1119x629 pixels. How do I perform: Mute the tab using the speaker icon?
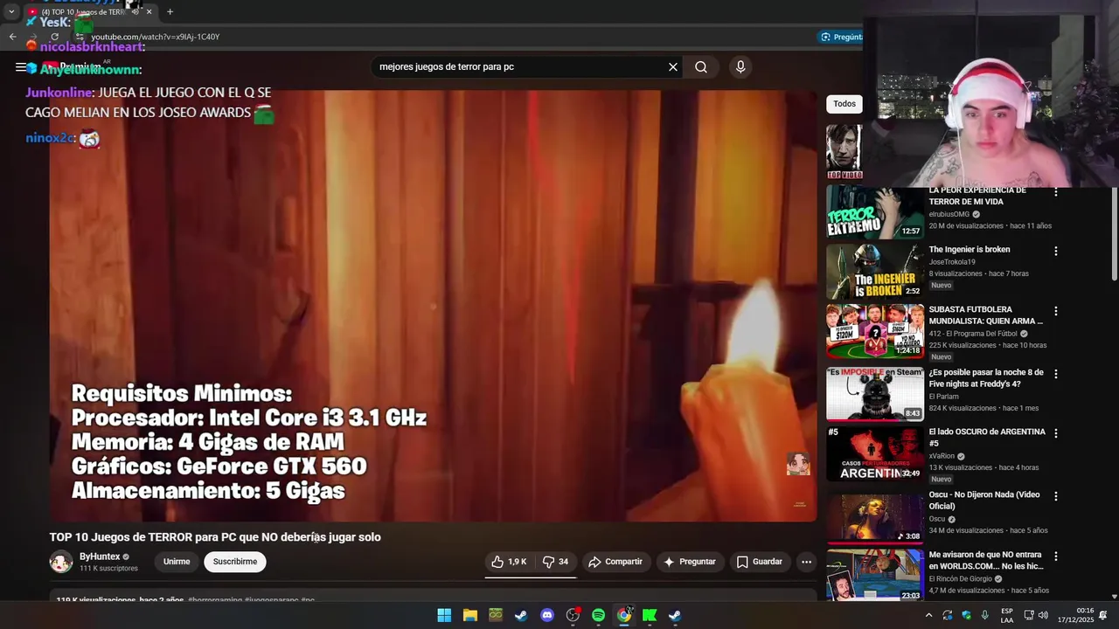135,11
